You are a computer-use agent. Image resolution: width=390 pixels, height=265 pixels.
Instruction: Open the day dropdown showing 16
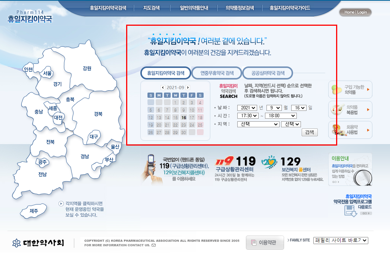pyautogui.click(x=298, y=108)
